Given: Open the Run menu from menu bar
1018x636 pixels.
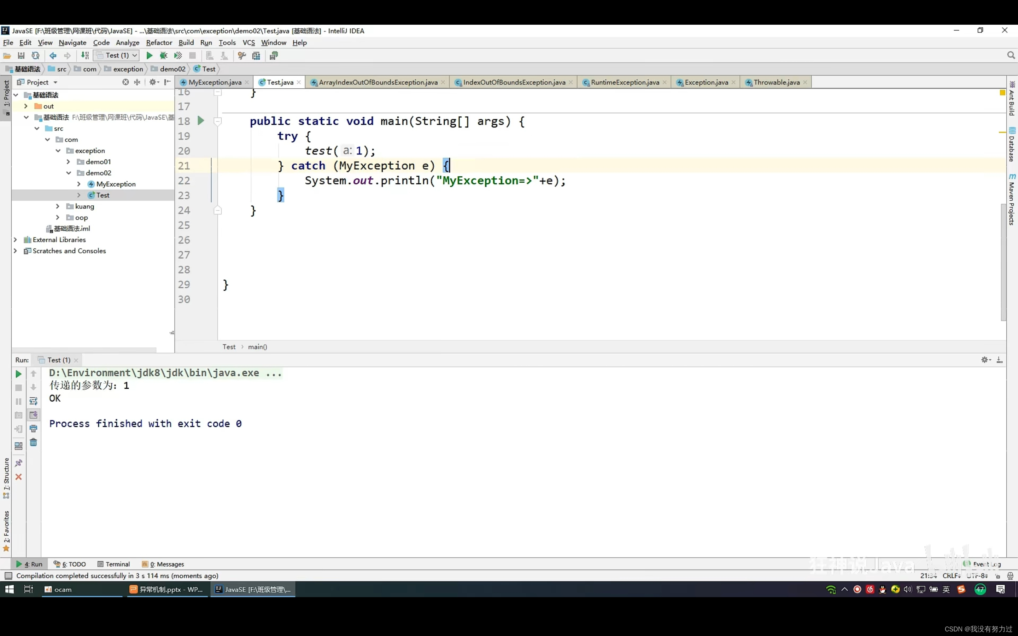Looking at the screenshot, I should tap(206, 42).
